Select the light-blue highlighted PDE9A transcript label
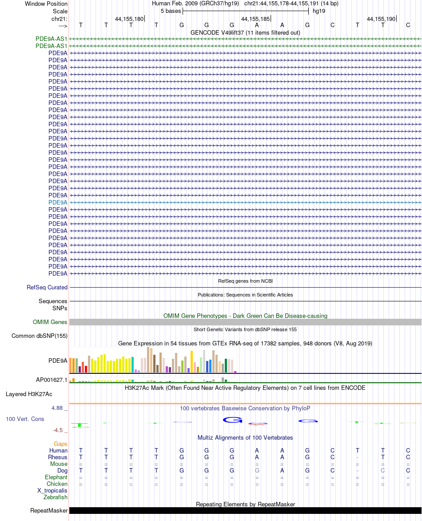 pyautogui.click(x=58, y=202)
